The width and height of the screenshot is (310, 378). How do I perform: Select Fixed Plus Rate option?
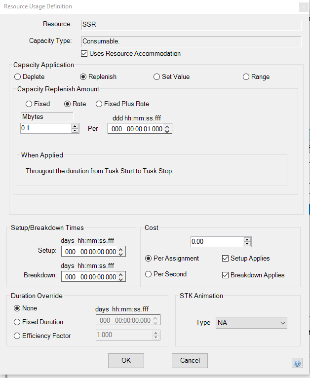[x=99, y=104]
